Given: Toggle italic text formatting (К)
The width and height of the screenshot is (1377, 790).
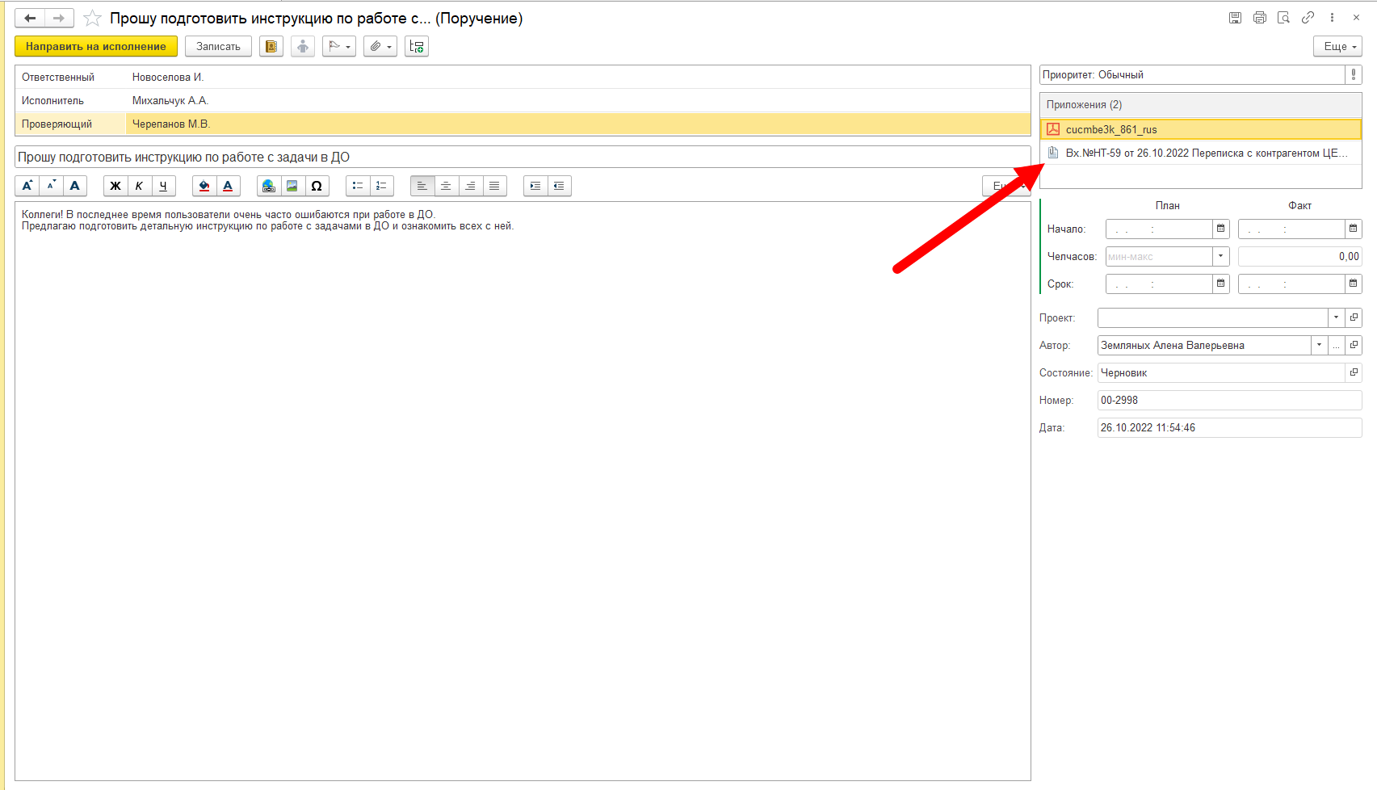Looking at the screenshot, I should click(x=139, y=186).
